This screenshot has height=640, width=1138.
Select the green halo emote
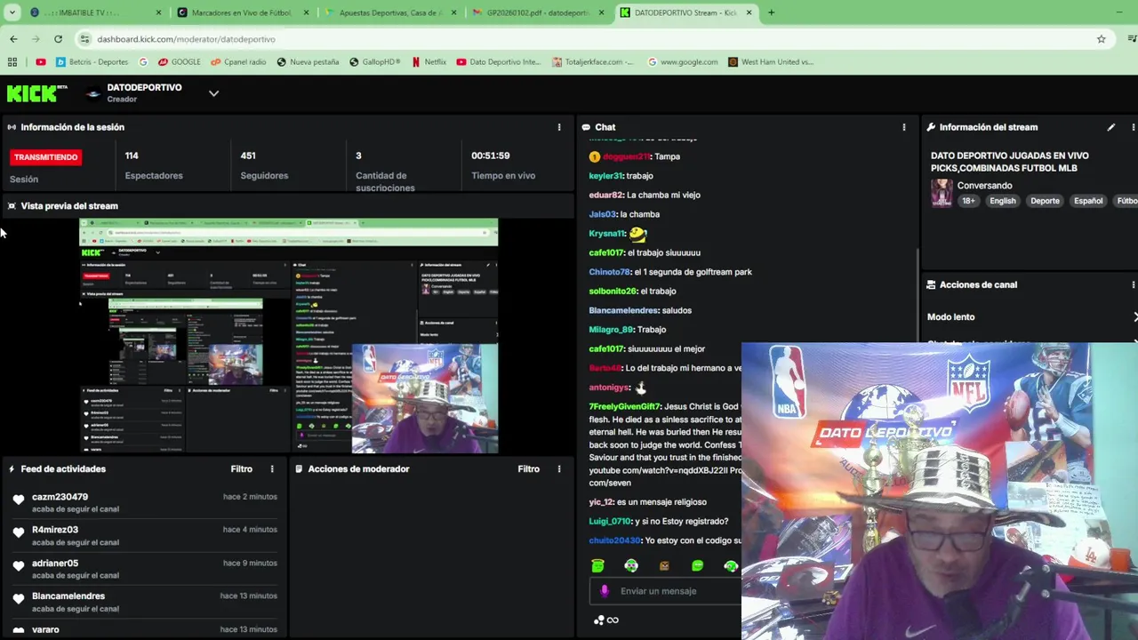point(597,565)
